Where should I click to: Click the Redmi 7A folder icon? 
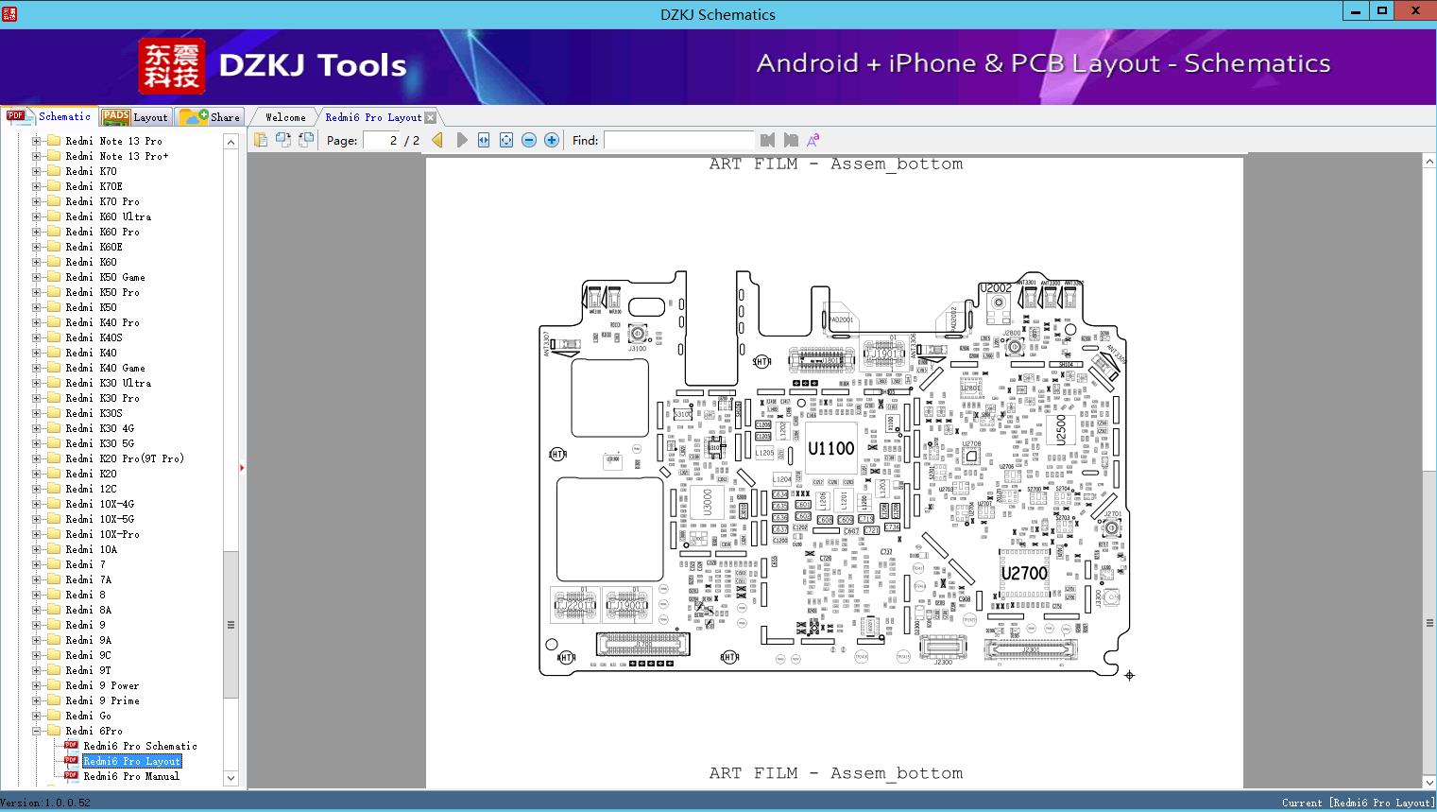coord(54,579)
